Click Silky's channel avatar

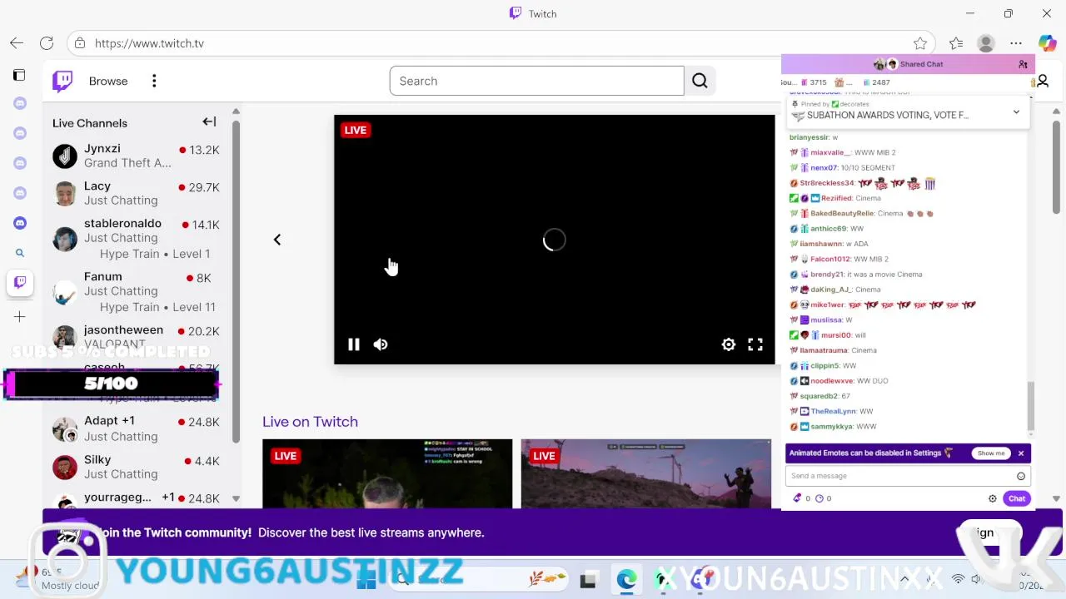pyautogui.click(x=65, y=467)
